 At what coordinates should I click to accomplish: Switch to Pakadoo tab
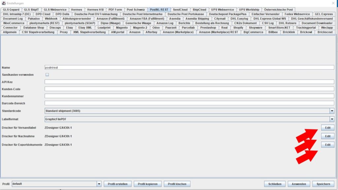[x=34, y=19]
